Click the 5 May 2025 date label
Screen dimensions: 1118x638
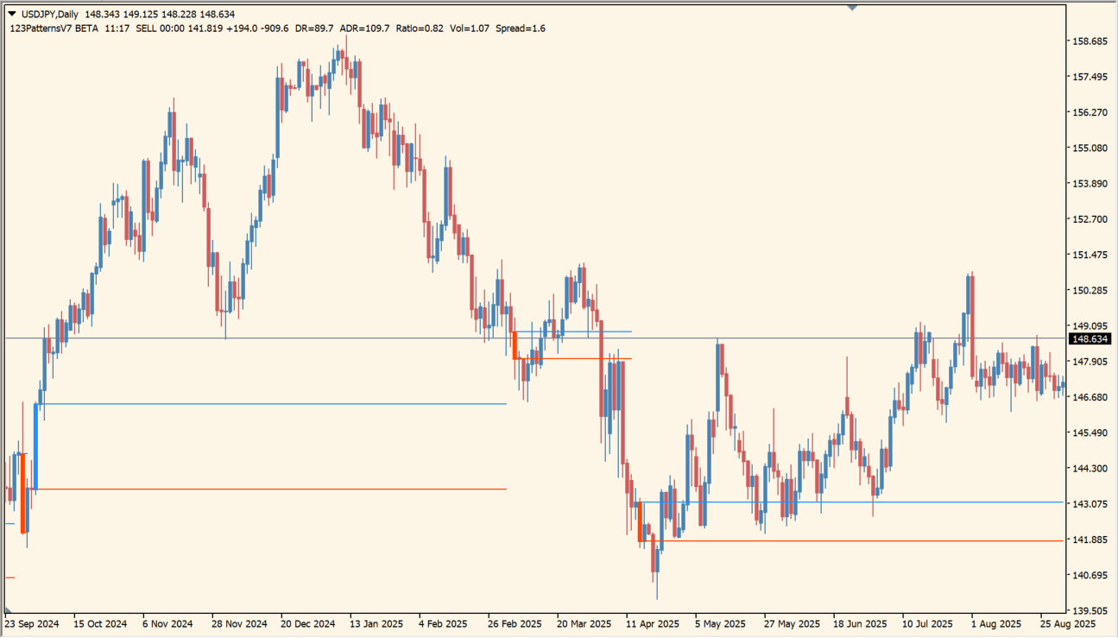pyautogui.click(x=720, y=623)
